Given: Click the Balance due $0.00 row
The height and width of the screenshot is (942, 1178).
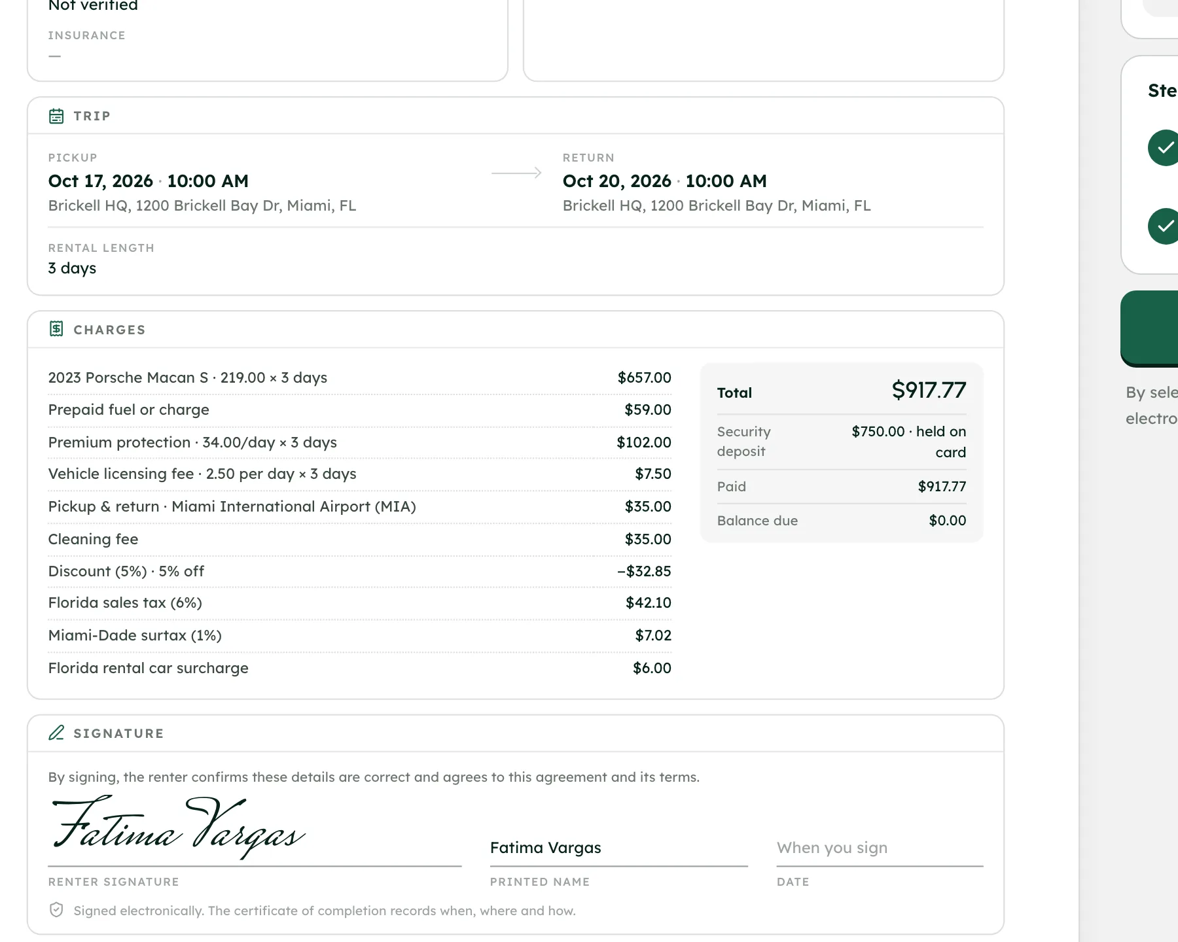Looking at the screenshot, I should (842, 521).
